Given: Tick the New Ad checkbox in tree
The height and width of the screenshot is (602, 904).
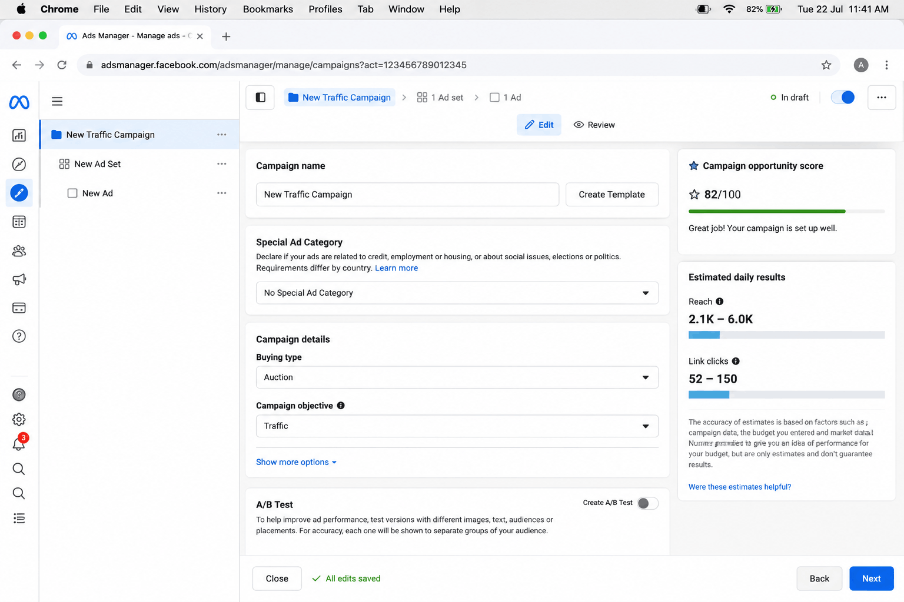Looking at the screenshot, I should 72,193.
